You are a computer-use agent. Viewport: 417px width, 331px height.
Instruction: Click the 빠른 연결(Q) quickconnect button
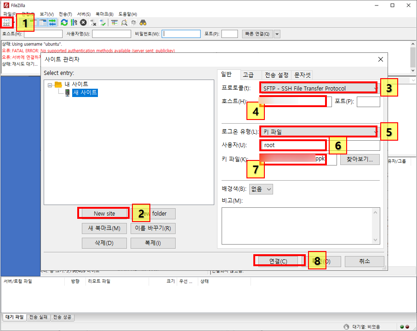tap(257, 34)
